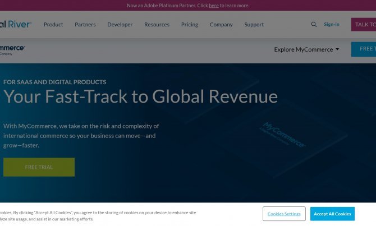Click the 'FOR SAAS AND DIGITAL PRODUCTS' text

54,82
